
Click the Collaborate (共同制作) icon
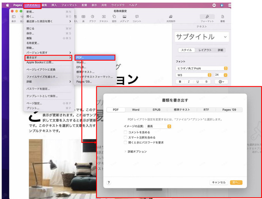[171, 16]
